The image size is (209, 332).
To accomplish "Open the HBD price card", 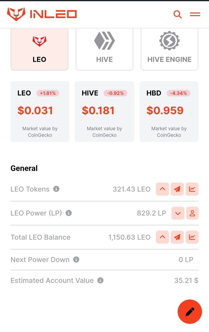I will click(x=169, y=112).
